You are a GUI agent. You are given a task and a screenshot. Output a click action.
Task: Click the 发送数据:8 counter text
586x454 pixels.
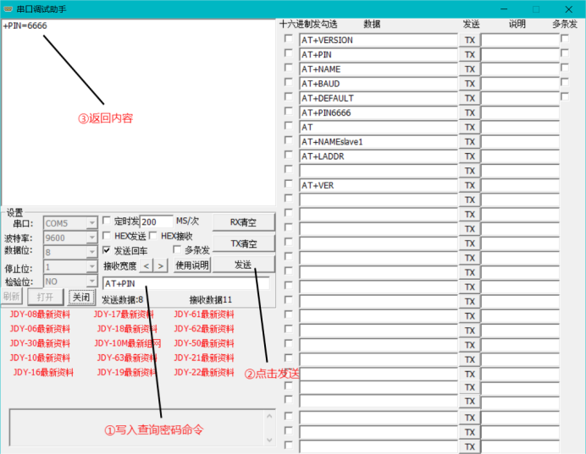[x=123, y=300]
